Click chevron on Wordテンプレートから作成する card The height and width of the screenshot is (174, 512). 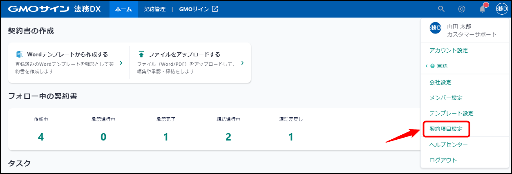coord(121,63)
